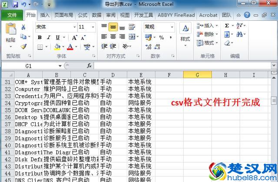Click the Paste clipboard icon
Image resolution: width=278 pixels, height=182 pixels.
click(11, 29)
